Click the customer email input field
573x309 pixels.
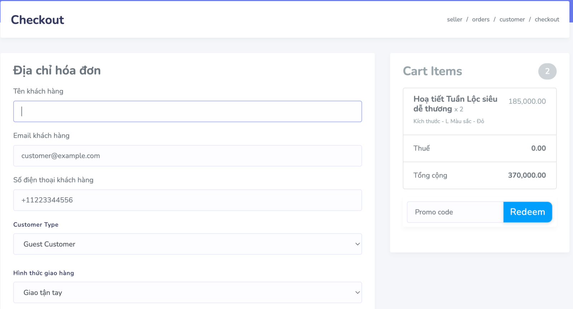pyautogui.click(x=187, y=156)
